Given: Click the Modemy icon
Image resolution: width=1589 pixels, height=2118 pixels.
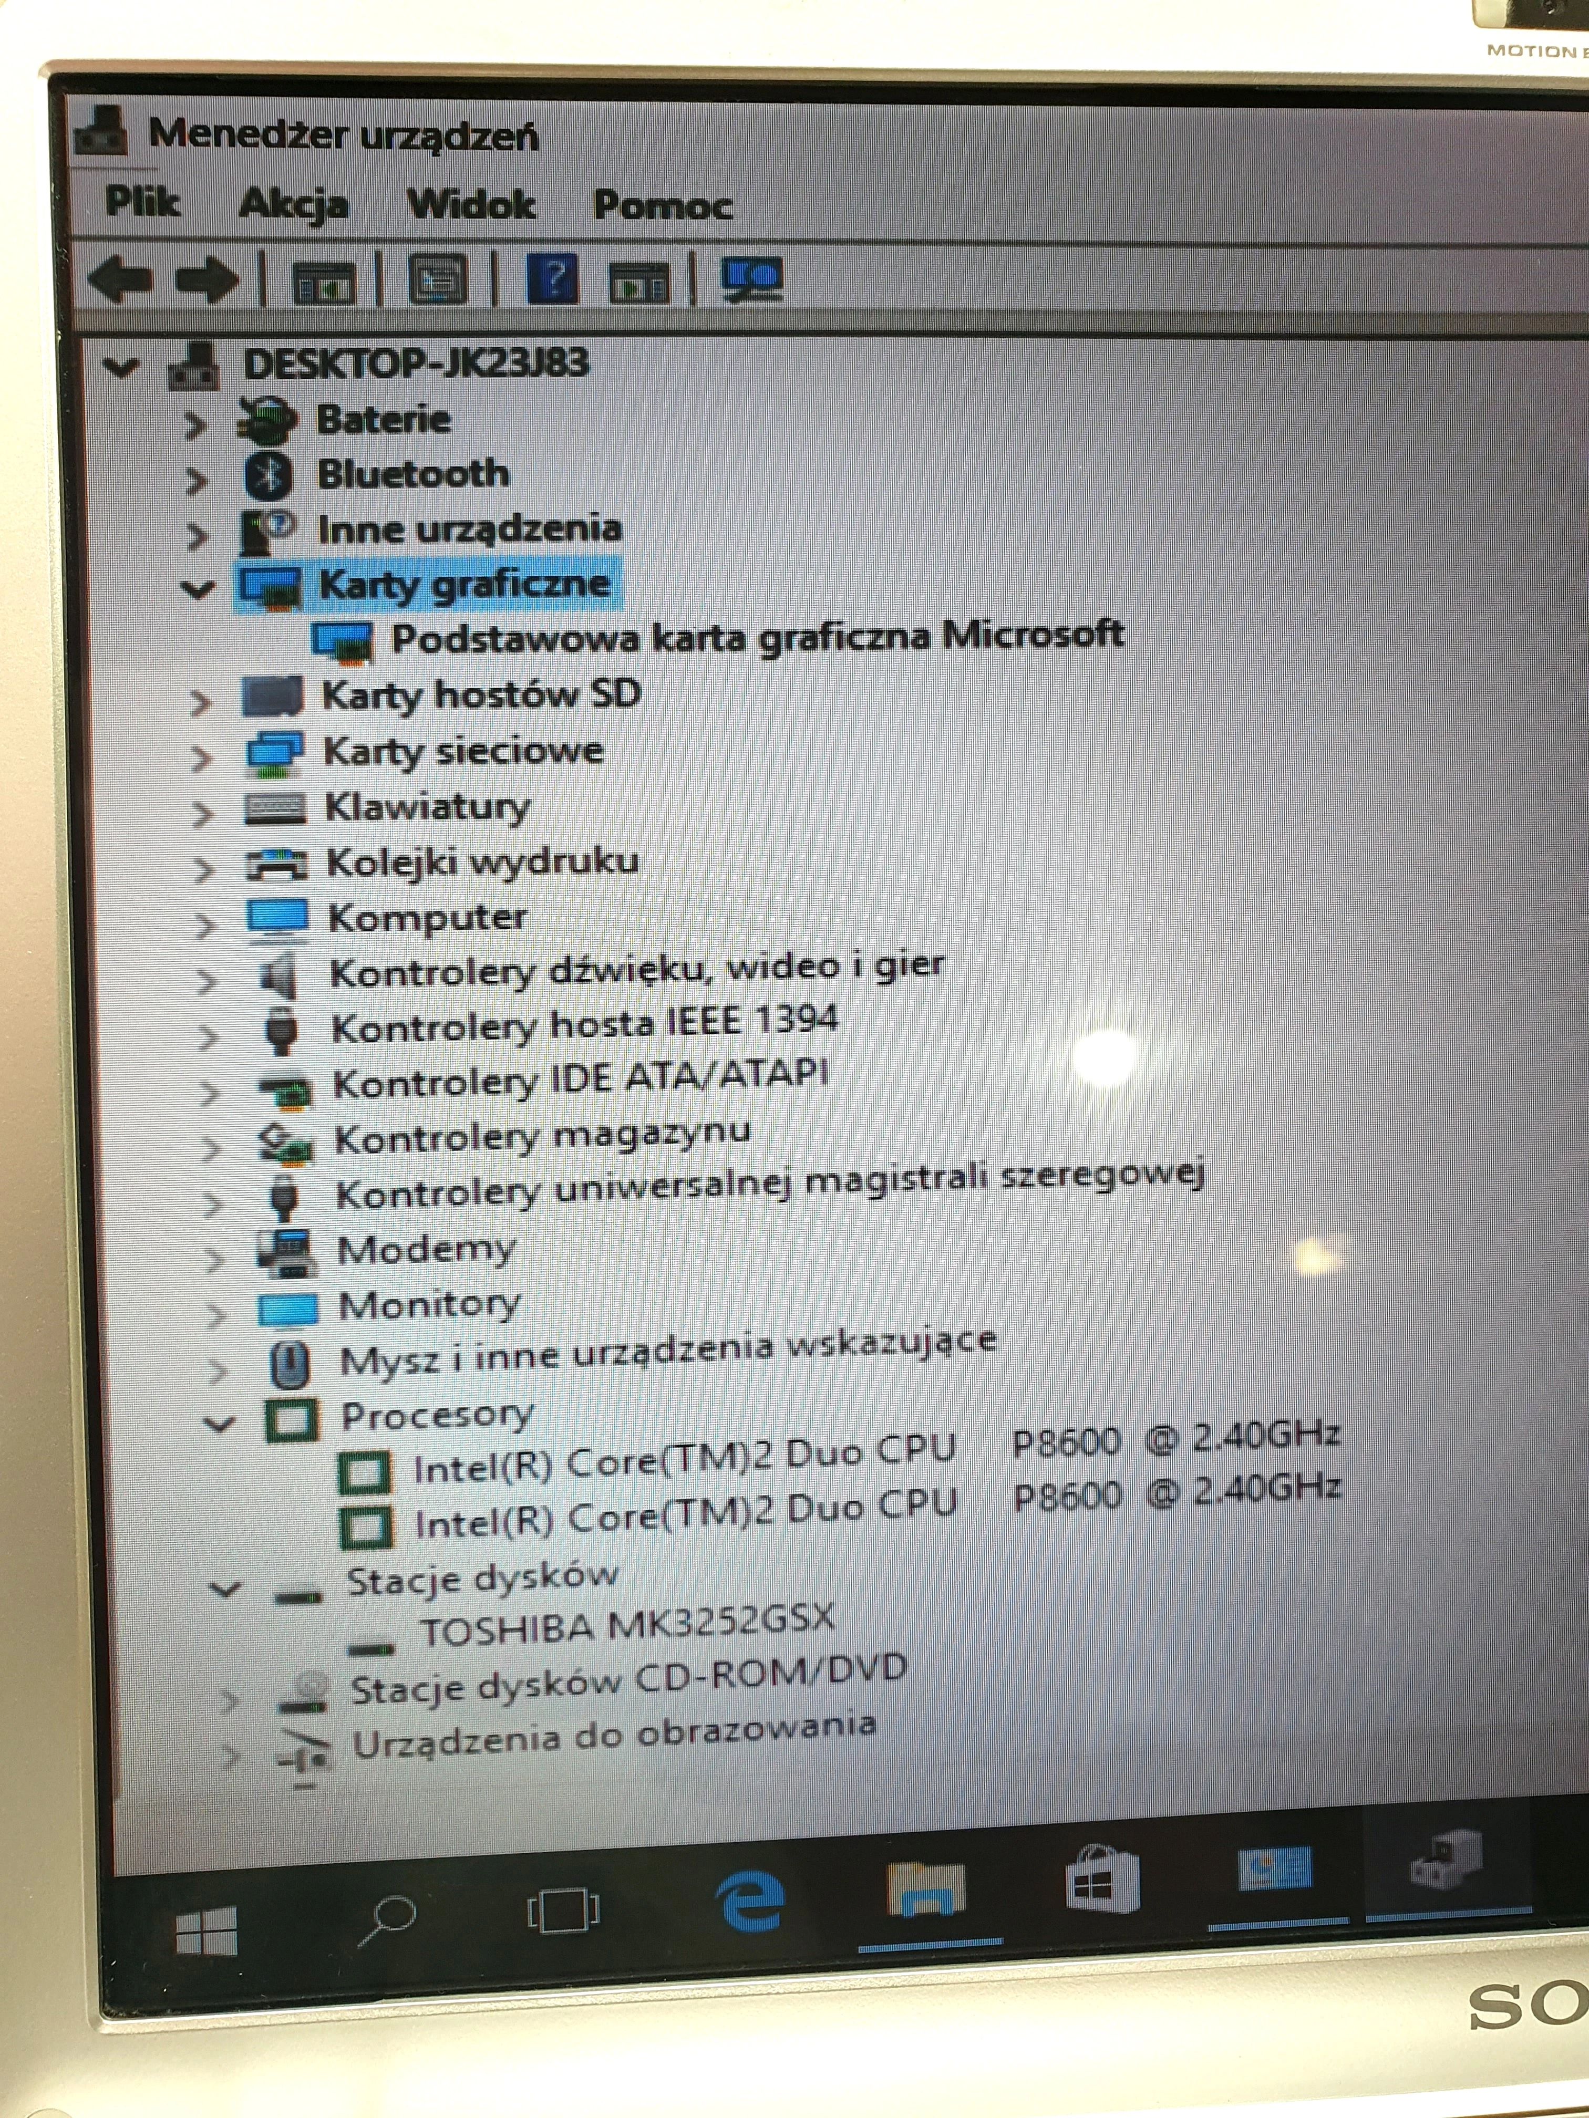Looking at the screenshot, I should click(285, 1253).
